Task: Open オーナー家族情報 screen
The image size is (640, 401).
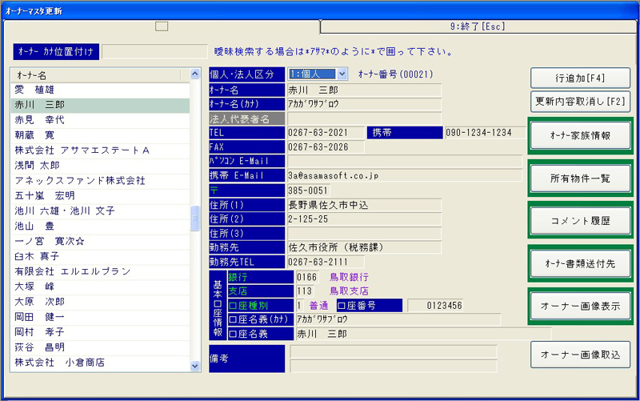Action: coord(580,135)
